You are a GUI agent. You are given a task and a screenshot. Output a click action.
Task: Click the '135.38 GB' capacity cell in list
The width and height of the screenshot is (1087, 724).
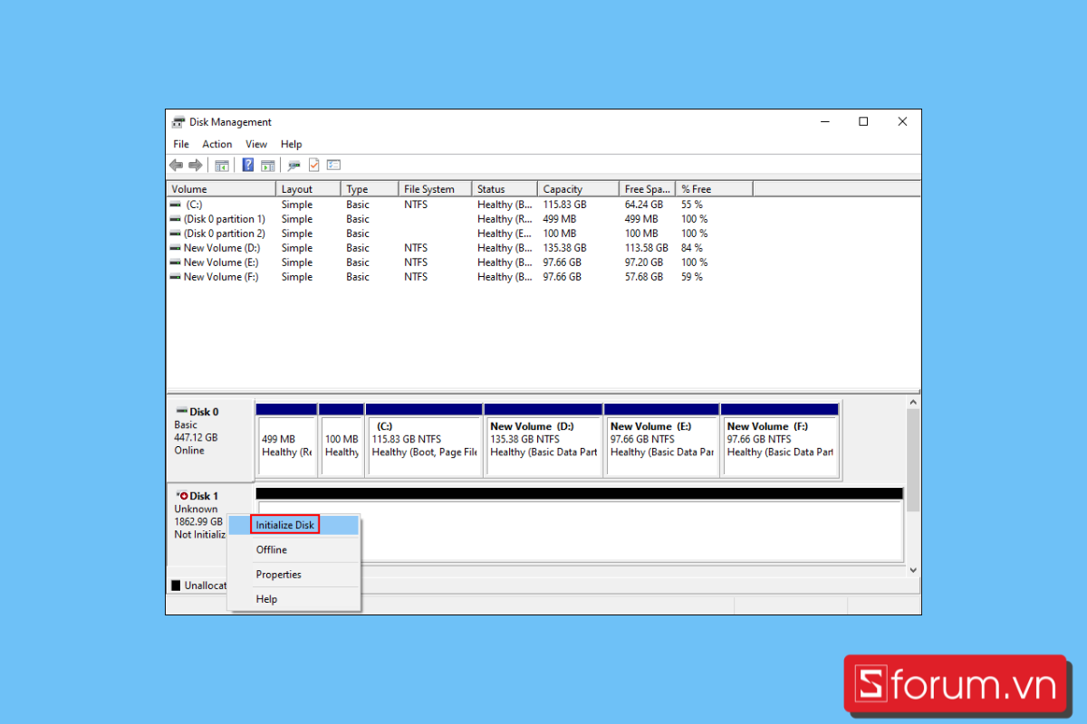tap(564, 248)
